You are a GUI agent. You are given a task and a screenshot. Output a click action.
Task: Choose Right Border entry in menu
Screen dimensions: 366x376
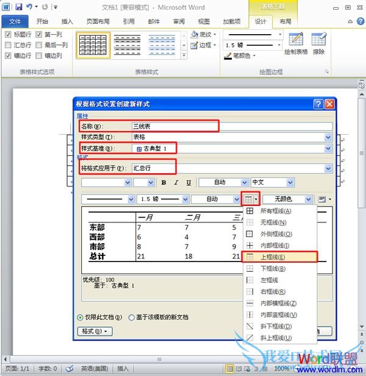280,291
